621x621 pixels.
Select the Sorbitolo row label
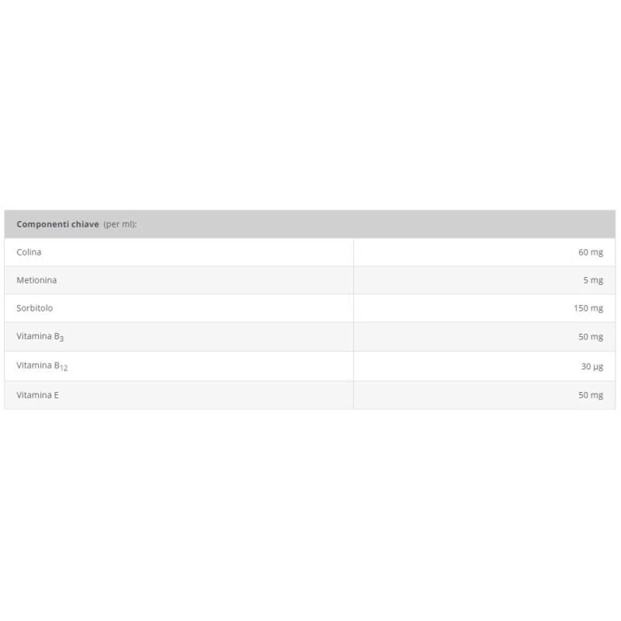[34, 308]
